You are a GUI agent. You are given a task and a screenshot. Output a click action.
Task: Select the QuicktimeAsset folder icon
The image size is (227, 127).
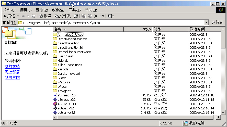pos(55,73)
